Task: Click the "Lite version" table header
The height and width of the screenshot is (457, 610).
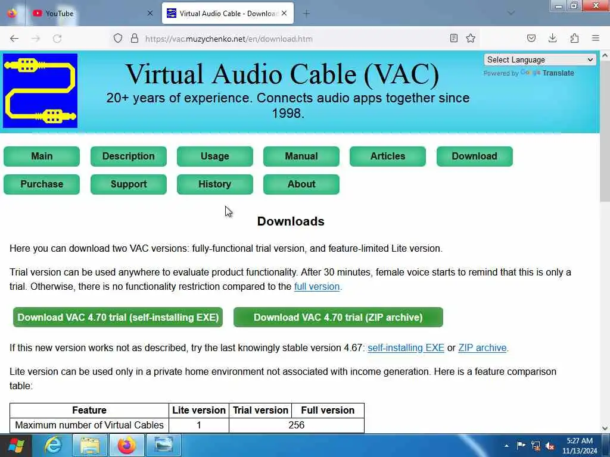Action: (199, 411)
